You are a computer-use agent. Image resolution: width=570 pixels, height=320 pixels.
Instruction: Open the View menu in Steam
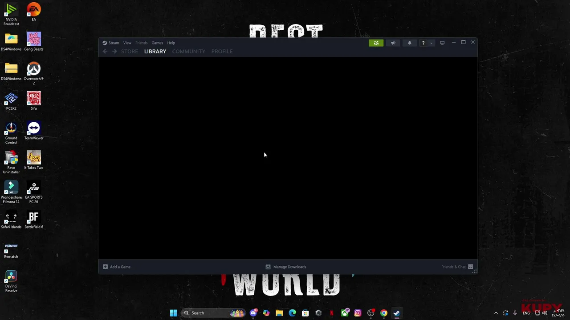[x=127, y=43]
